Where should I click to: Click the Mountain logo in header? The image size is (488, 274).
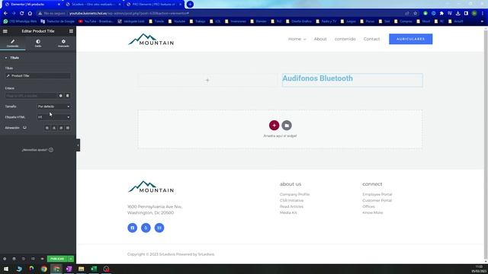(151, 39)
